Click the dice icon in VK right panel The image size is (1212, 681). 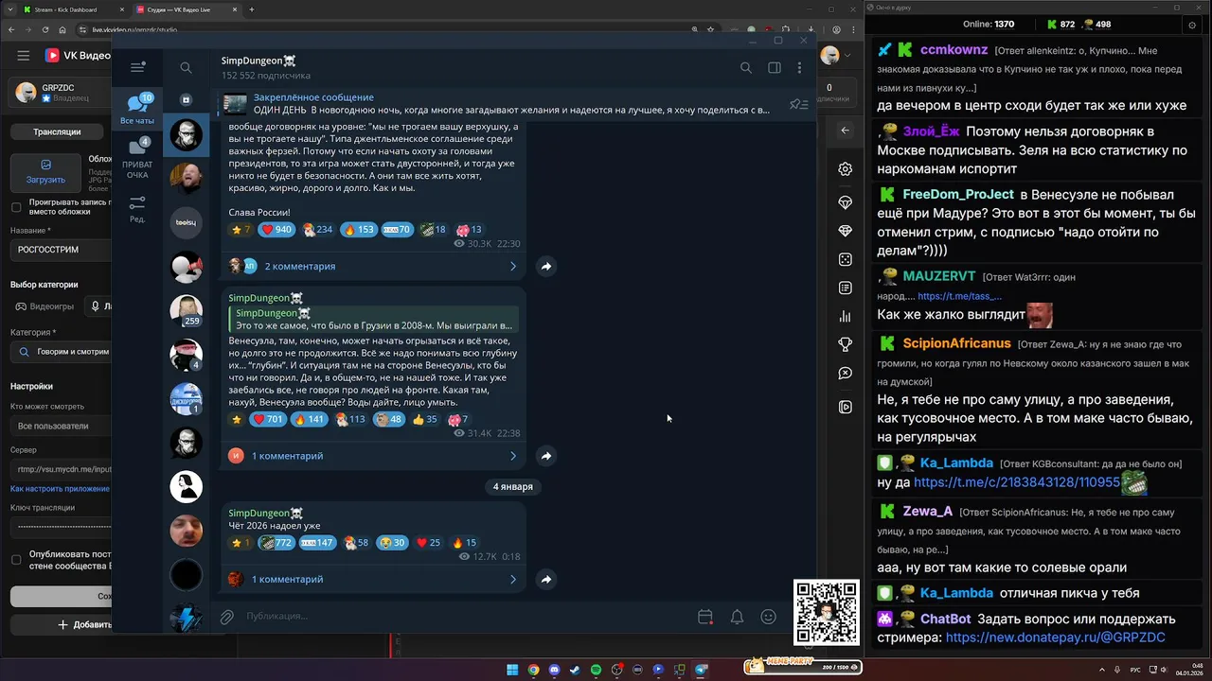click(845, 259)
